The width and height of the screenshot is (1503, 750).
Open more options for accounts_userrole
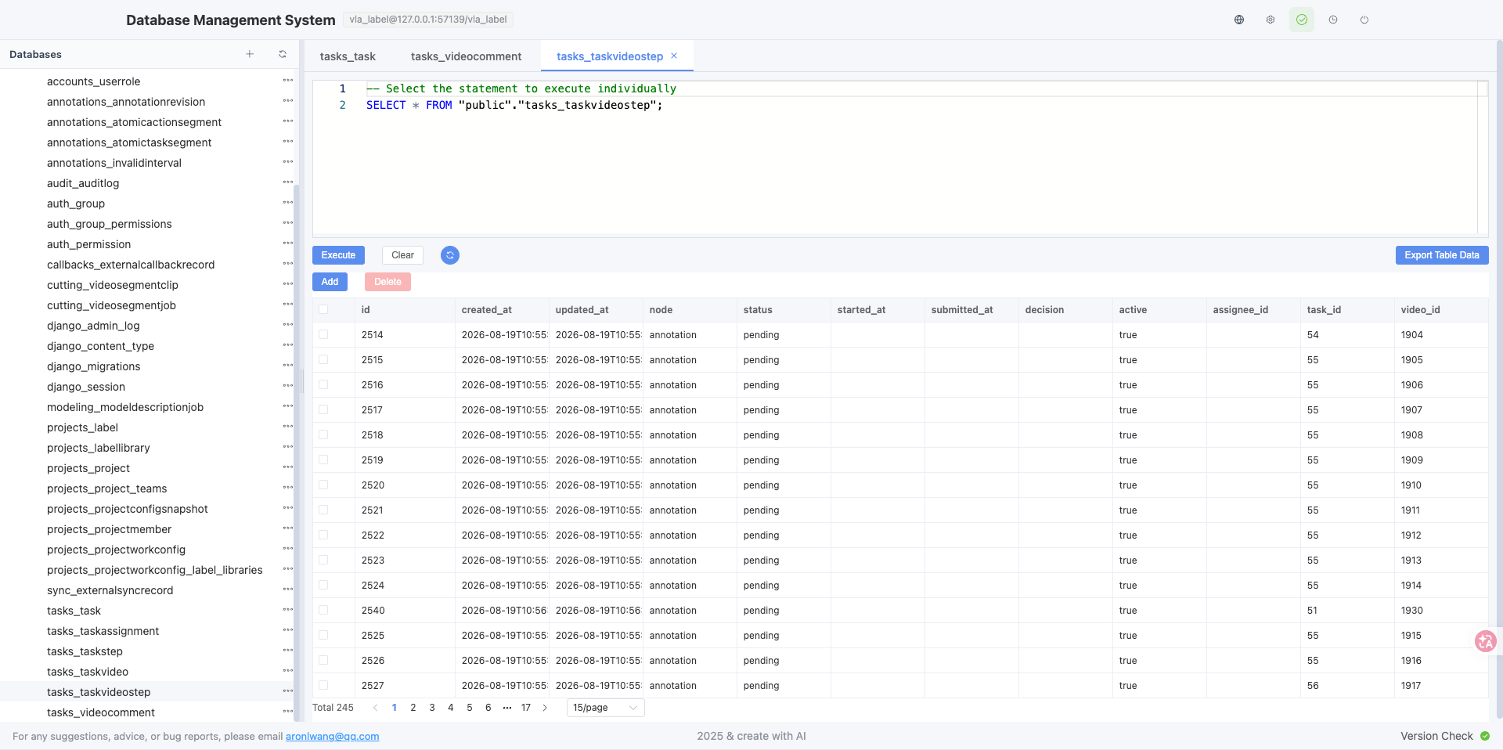point(288,81)
